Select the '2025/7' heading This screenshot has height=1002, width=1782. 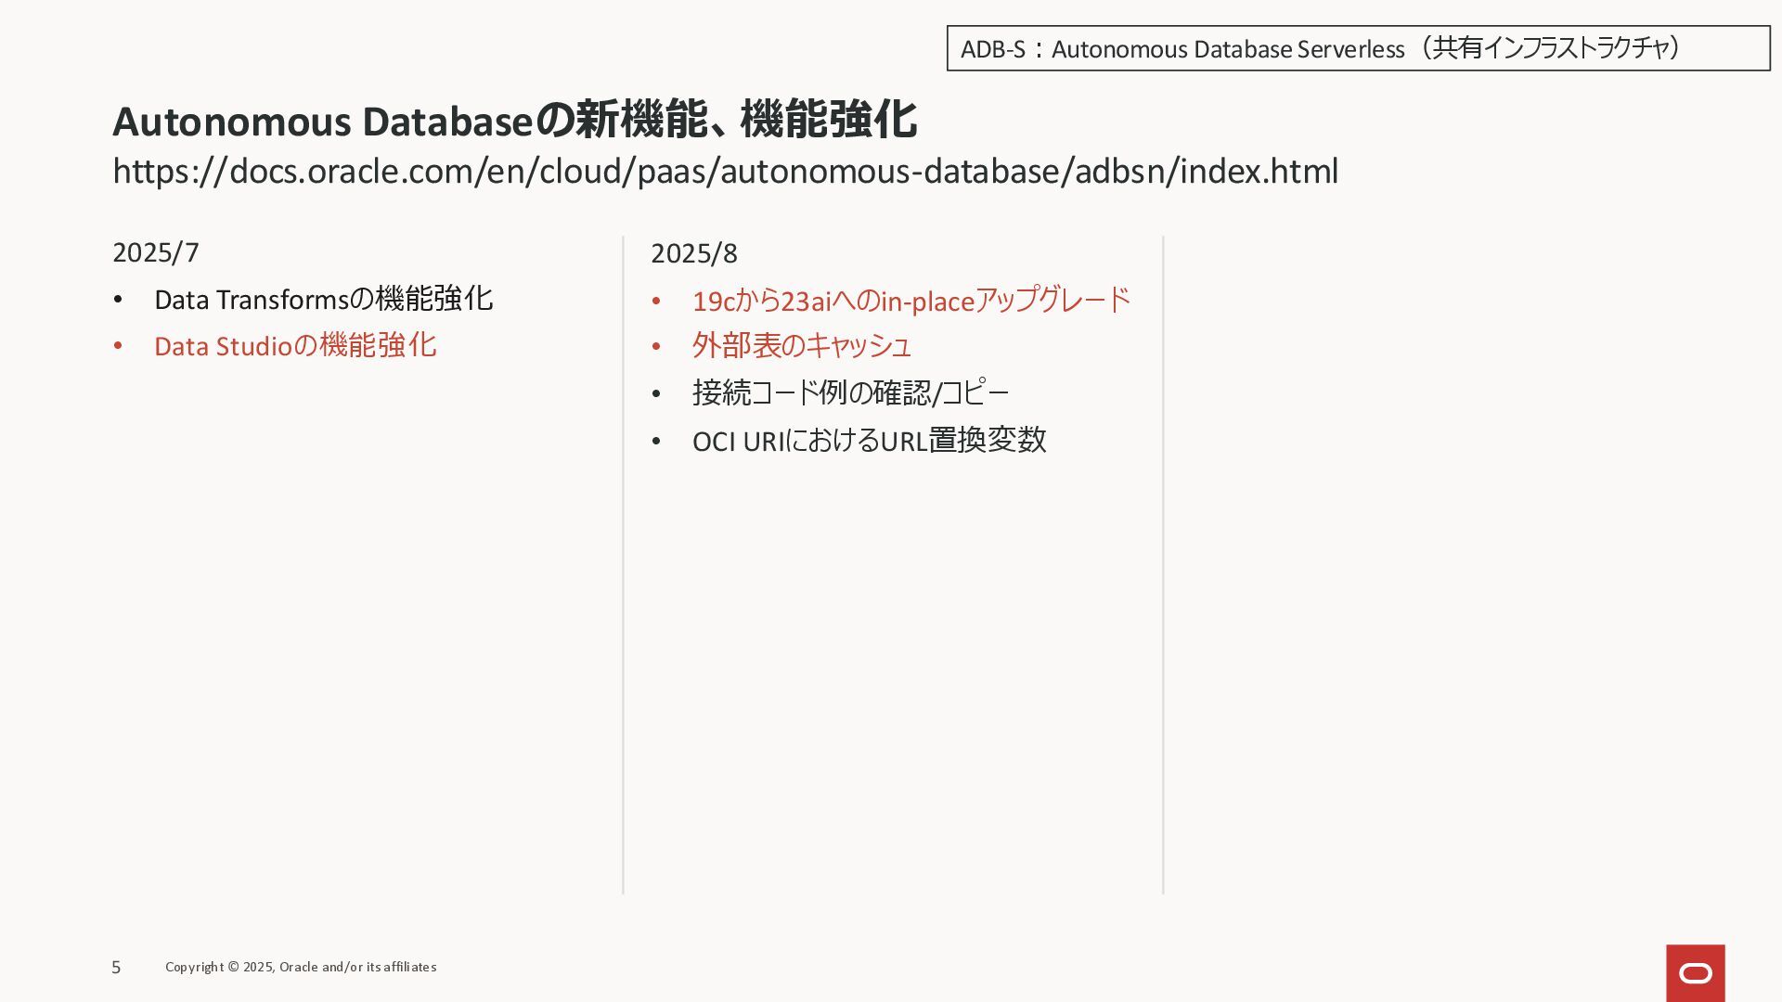pos(156,252)
